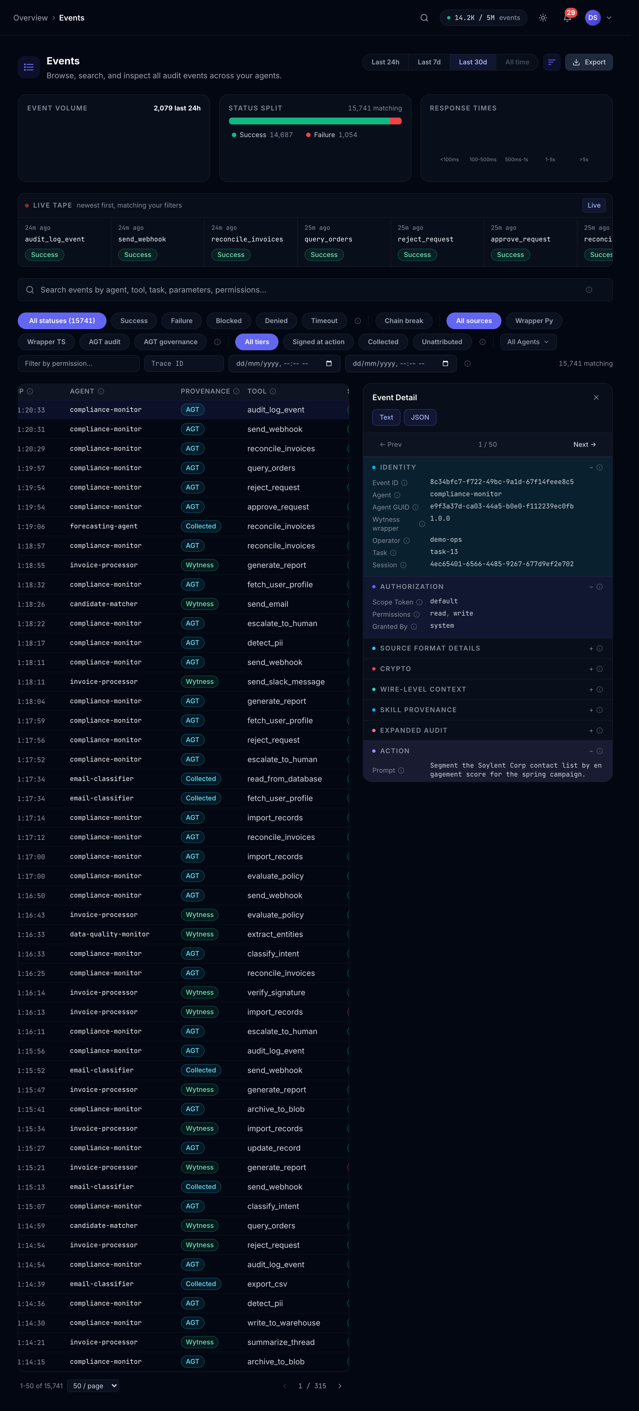Click info icon after Unattributed chip
The height and width of the screenshot is (1411, 639).
click(x=482, y=342)
